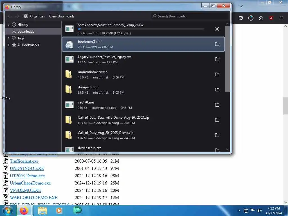Click downloads list scroll down arrow
This screenshot has width=288, height=216.
227,149
